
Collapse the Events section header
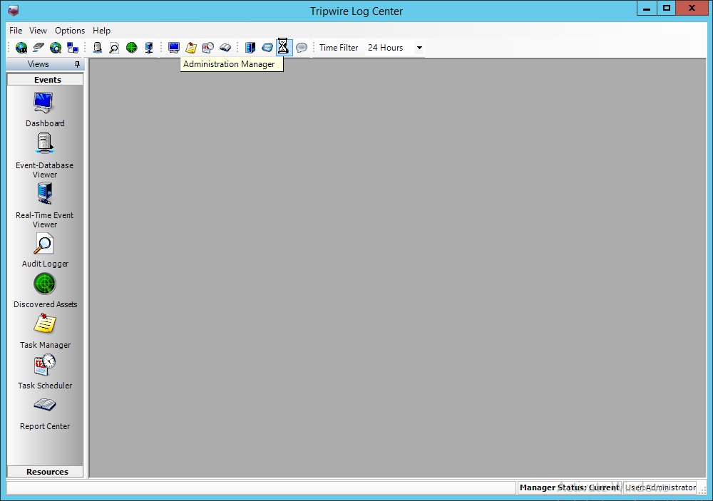point(46,80)
